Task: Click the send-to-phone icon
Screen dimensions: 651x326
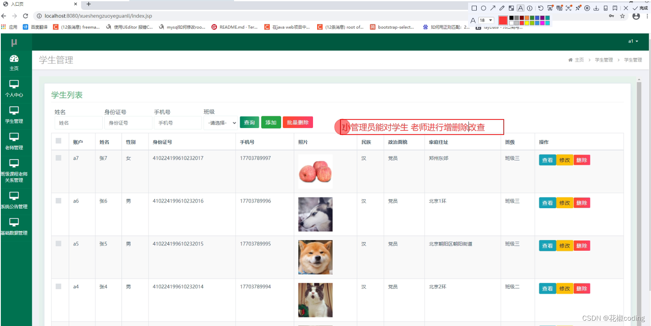Action: click(606, 8)
